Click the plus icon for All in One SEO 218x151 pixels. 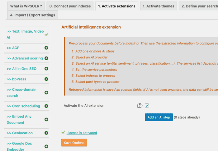tap(46, 69)
